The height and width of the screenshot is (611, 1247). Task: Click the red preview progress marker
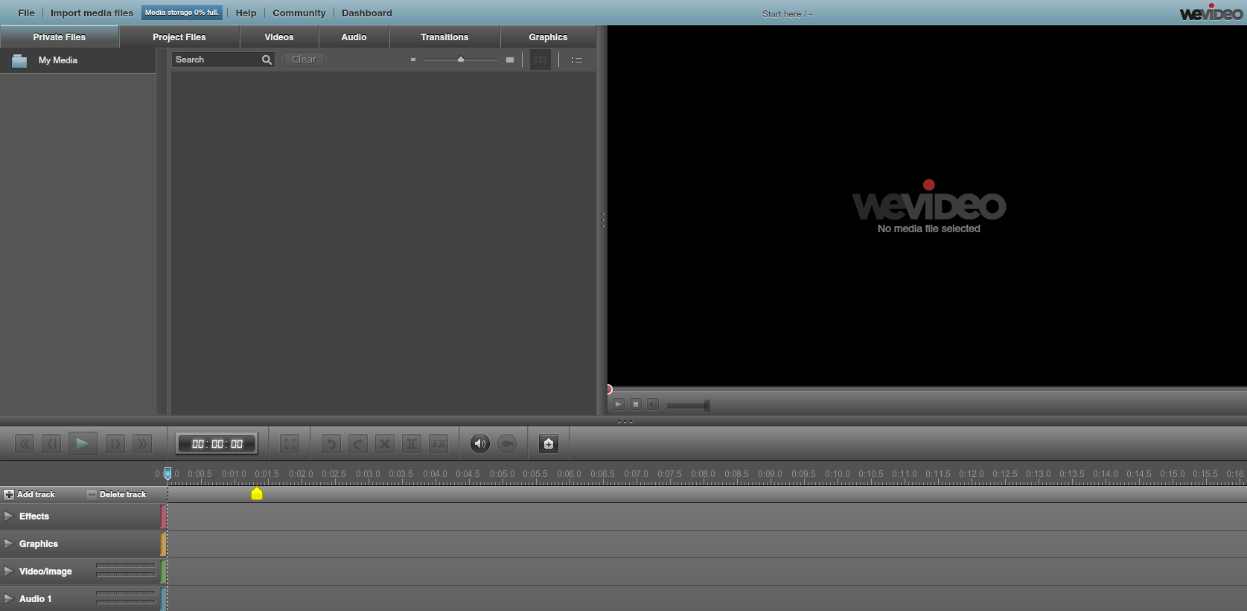[x=610, y=389]
